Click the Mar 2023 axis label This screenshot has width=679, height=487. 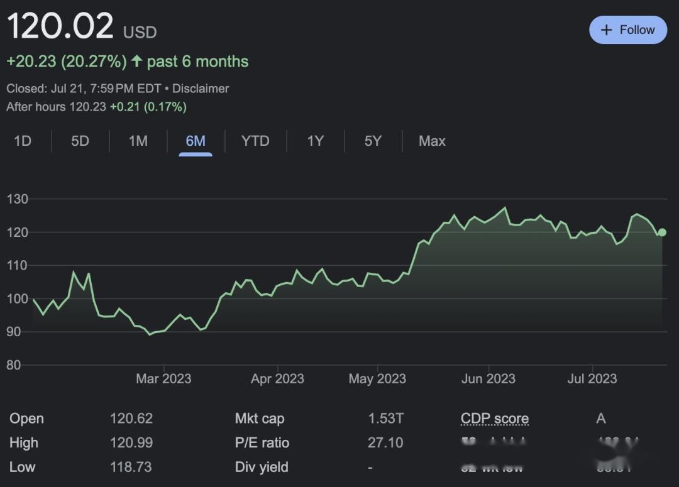[x=163, y=378]
